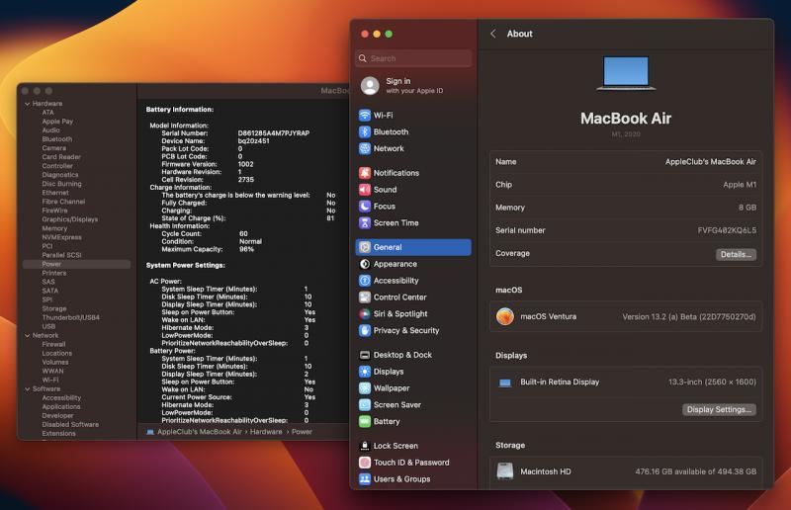The height and width of the screenshot is (510, 791).
Task: Click the Touch ID & Password fingerprint icon
Action: tap(364, 463)
